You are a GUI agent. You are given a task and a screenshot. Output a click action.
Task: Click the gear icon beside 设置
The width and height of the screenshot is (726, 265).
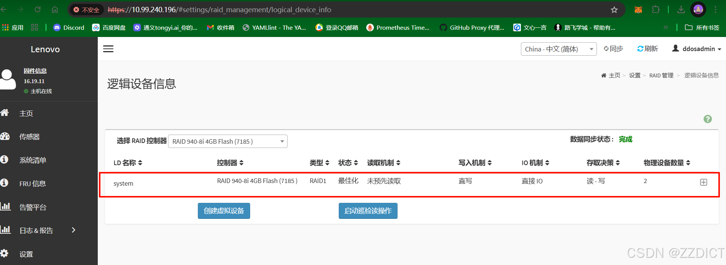click(4, 253)
